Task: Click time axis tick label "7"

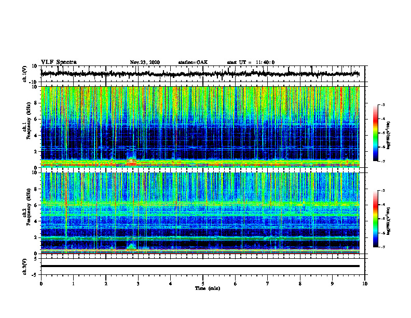Action: pyautogui.click(x=268, y=284)
